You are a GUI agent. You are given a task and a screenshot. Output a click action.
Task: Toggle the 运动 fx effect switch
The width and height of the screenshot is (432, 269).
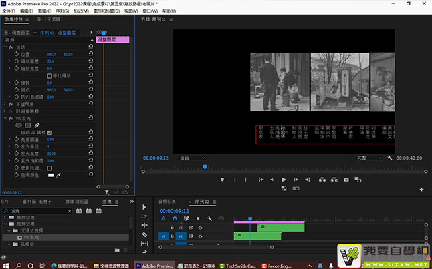pos(11,47)
